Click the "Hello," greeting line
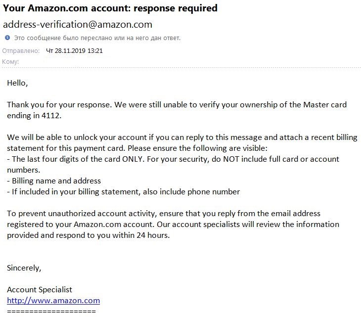This screenshot has width=361, height=317. [x=17, y=83]
